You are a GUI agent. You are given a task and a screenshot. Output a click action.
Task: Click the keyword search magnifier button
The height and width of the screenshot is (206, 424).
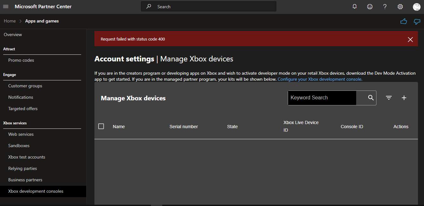pyautogui.click(x=371, y=98)
